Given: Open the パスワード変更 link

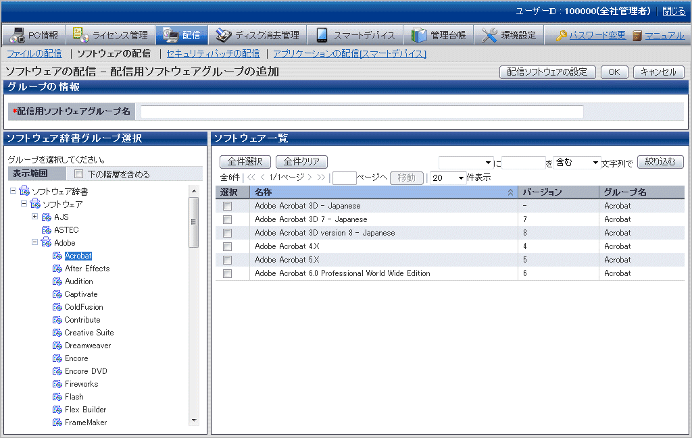Looking at the screenshot, I should pyautogui.click(x=597, y=35).
